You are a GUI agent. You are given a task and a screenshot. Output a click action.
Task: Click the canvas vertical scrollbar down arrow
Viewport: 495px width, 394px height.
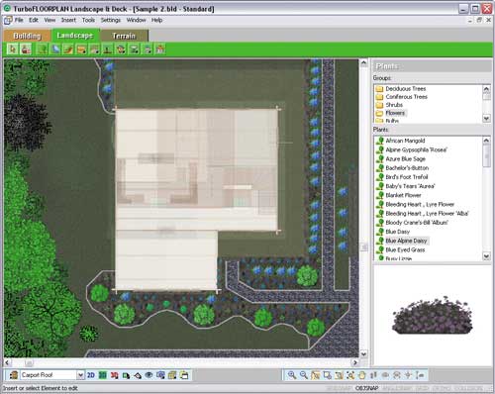(363, 354)
